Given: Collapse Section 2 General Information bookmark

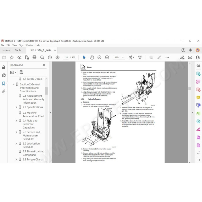Looking at the screenshot, I should [x=13, y=84].
